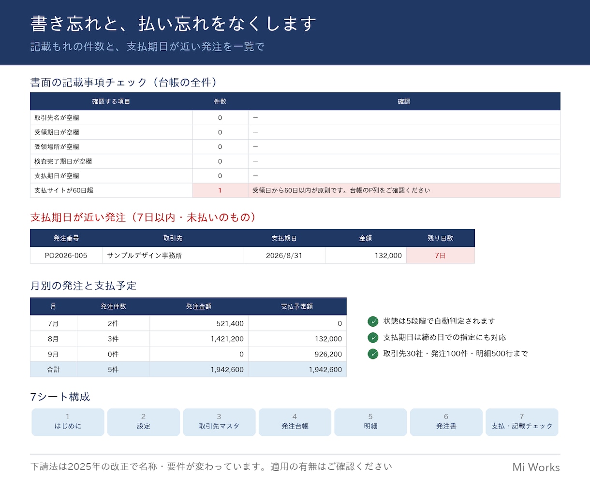Click the green check icon beside 支払期日は締め日での指定にも対応
The height and width of the screenshot is (487, 590).
pyautogui.click(x=373, y=338)
